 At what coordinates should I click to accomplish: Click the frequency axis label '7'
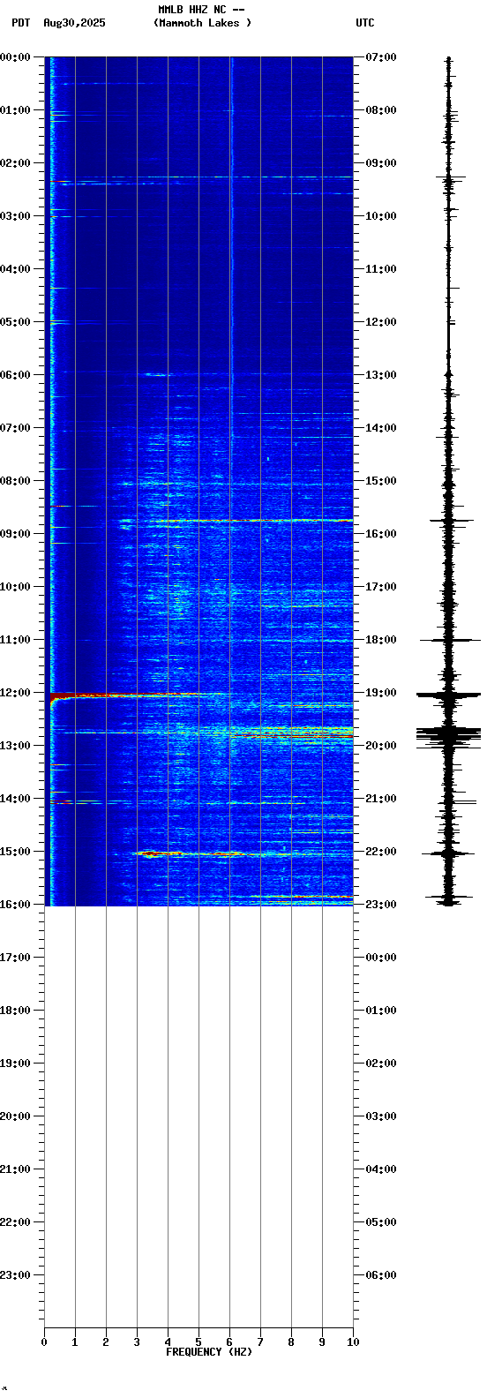[260, 1342]
